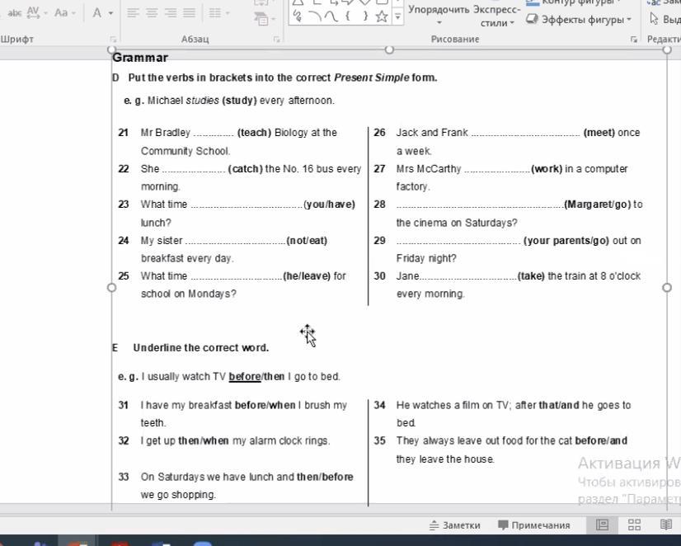Click the left-middle sizing handle of the text box
Viewport: 681px width, 546px height.
click(111, 288)
